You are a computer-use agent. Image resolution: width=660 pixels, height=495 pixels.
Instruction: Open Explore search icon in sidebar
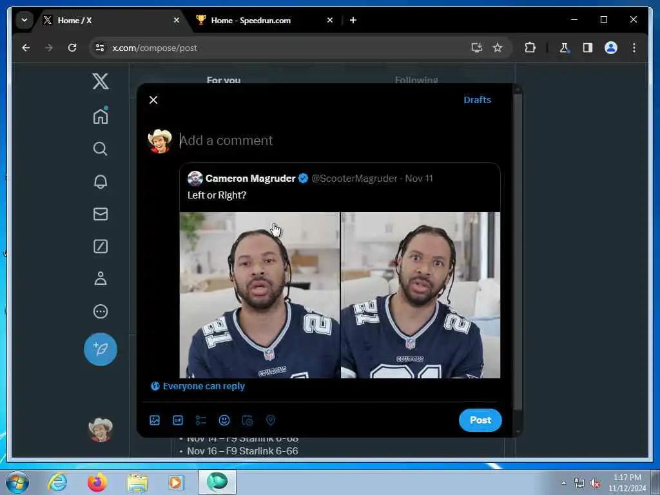coord(100,149)
